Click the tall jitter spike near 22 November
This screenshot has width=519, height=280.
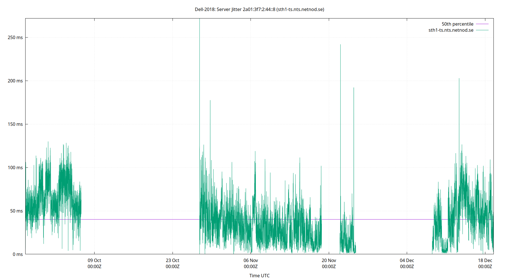340,84
